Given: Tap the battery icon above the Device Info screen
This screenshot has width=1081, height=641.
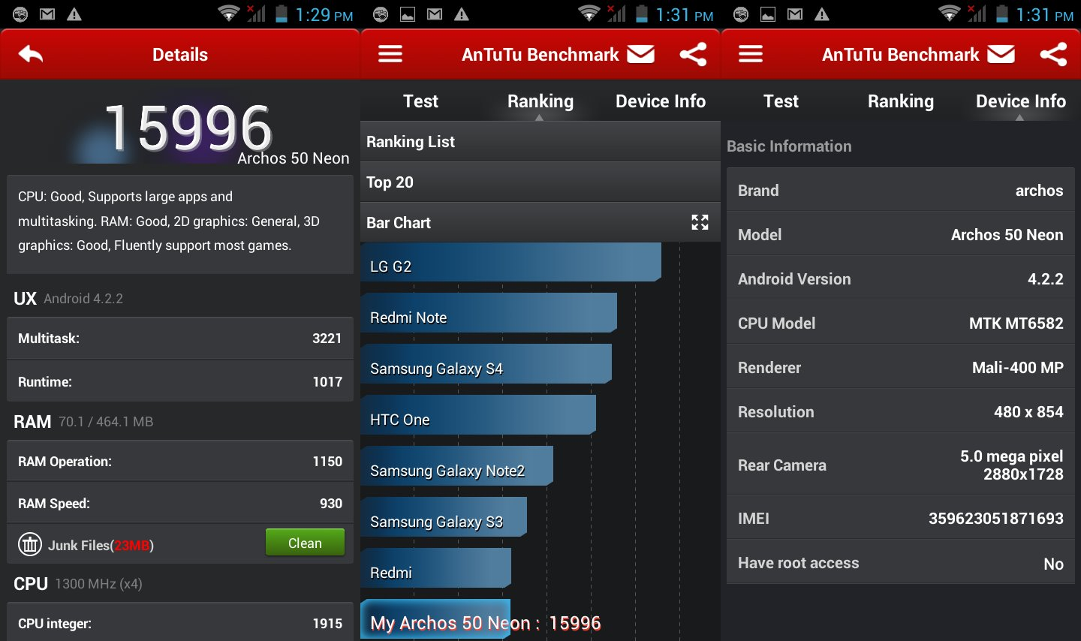Looking at the screenshot, I should (x=1002, y=14).
